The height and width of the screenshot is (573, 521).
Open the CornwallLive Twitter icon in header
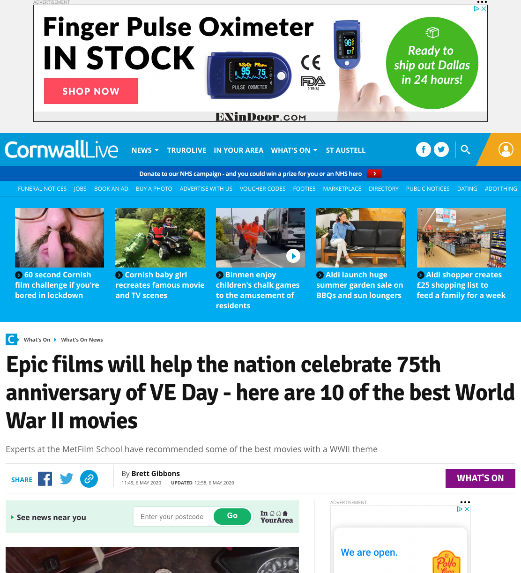click(x=441, y=149)
